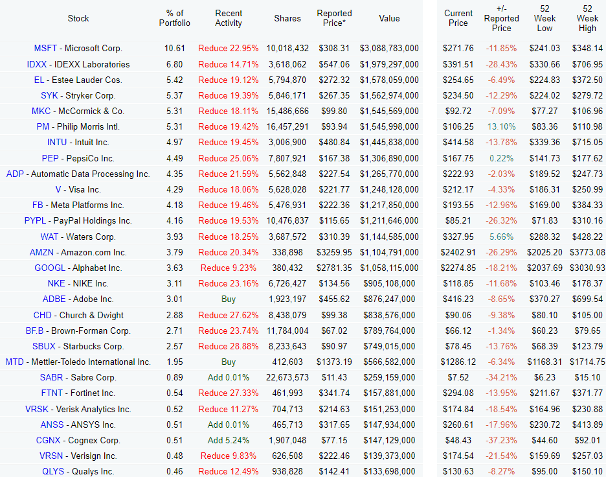Click the CGNX ticker link
This screenshot has height=477, width=606.
pos(49,440)
